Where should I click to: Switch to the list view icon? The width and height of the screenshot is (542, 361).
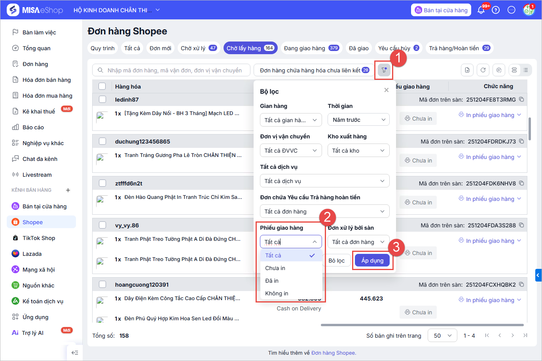(525, 70)
